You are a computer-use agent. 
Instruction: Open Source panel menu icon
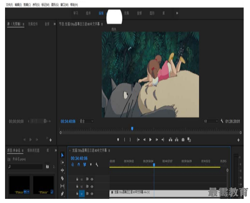click(x=23, y=24)
